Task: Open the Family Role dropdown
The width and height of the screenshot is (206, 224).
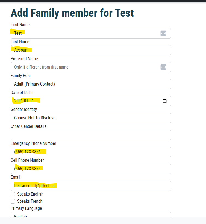Action: [x=91, y=84]
